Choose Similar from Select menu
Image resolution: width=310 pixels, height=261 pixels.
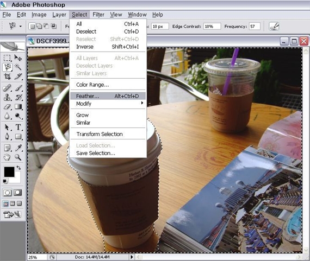coord(108,123)
